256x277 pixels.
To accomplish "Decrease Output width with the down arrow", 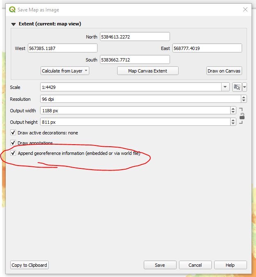I will tap(233, 112).
